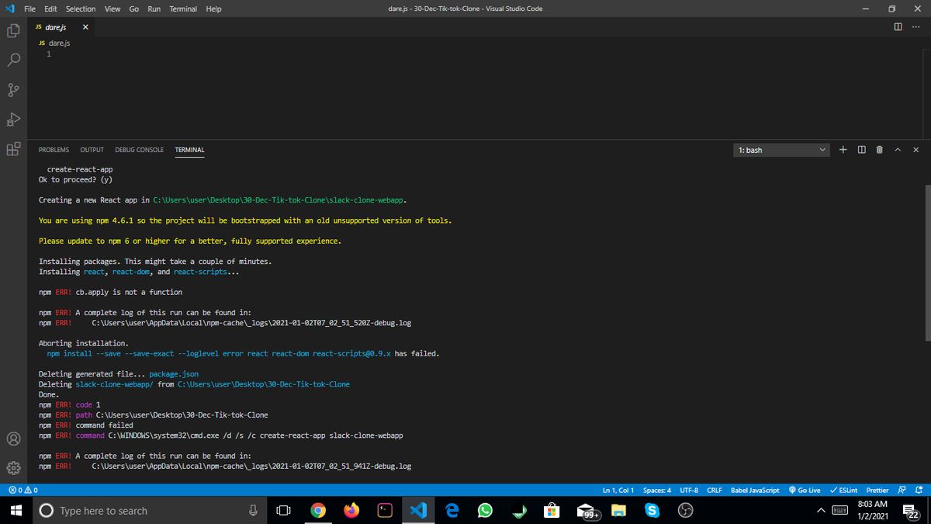Click line 1 in the editor

click(49, 54)
